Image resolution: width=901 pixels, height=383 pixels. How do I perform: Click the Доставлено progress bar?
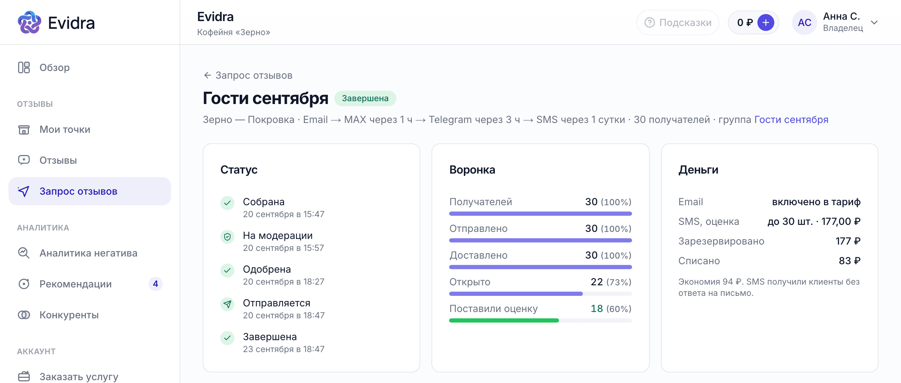541,267
